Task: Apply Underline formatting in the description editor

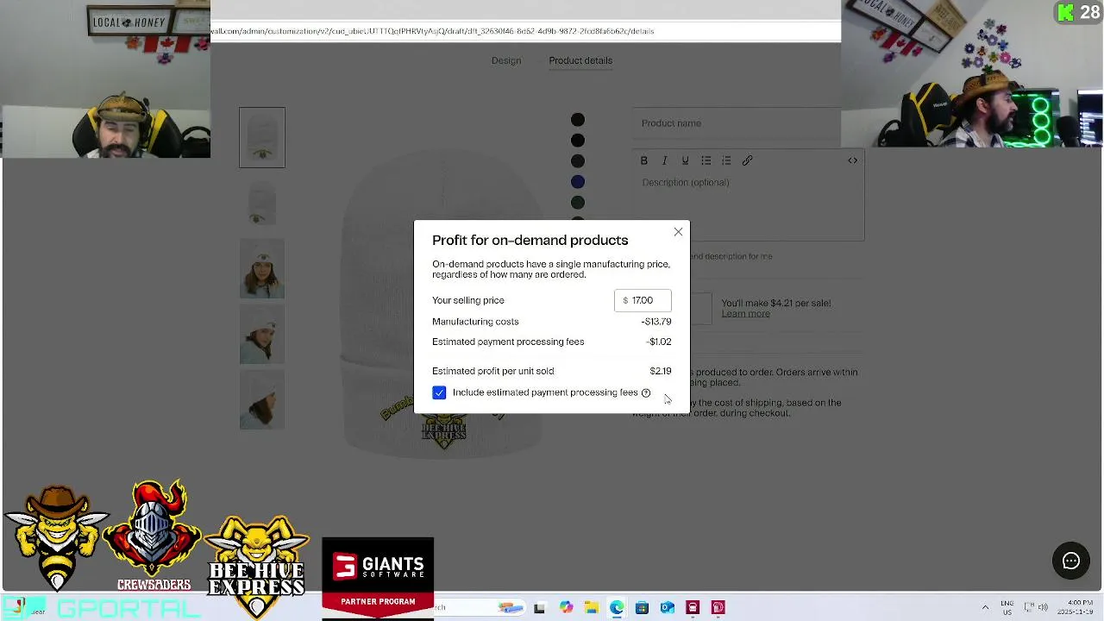Action: coord(686,160)
